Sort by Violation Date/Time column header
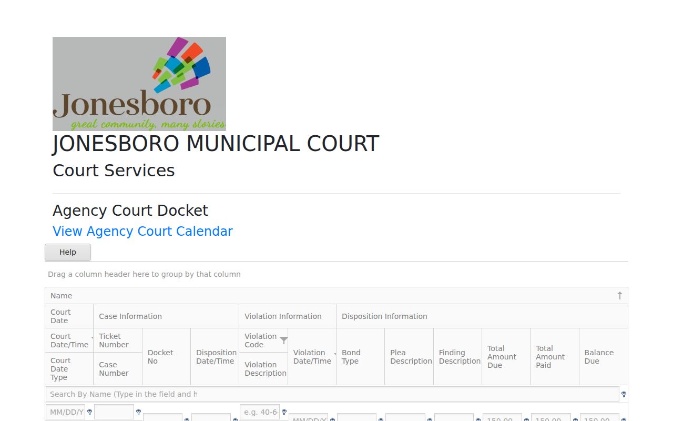 (312, 357)
